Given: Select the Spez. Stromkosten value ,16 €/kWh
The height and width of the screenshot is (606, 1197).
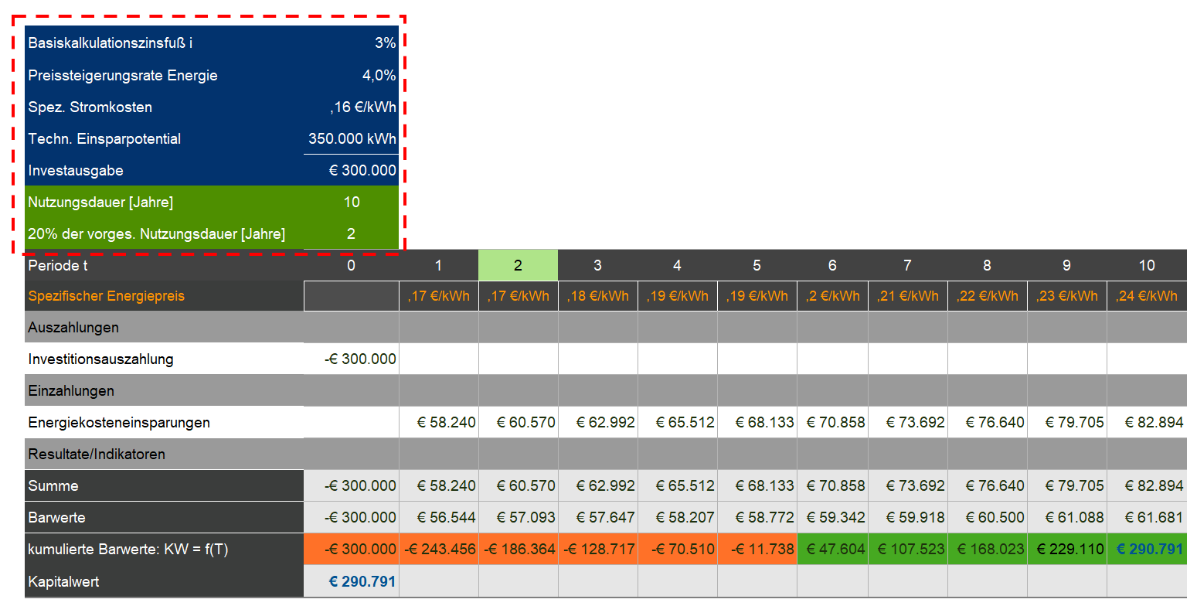Looking at the screenshot, I should pyautogui.click(x=362, y=107).
